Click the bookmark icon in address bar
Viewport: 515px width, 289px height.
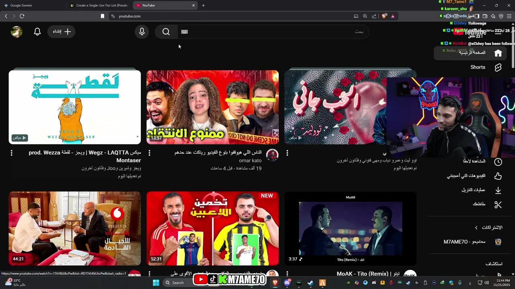click(x=102, y=16)
